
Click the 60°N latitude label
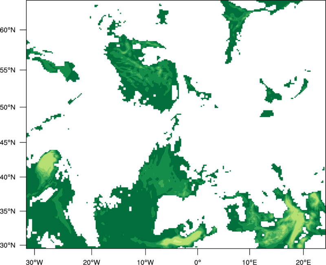(x=8, y=30)
